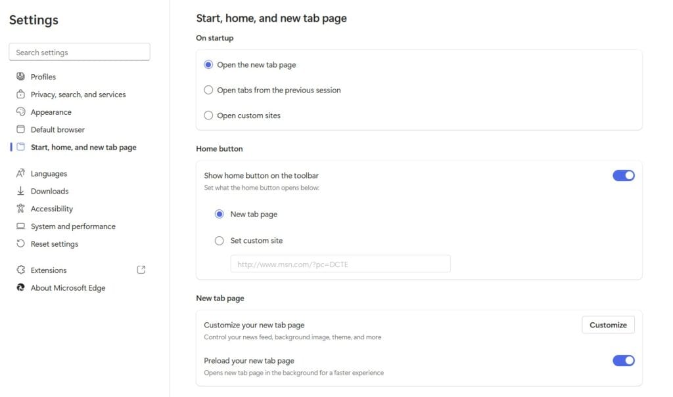Open System and performance settings
Image resolution: width=673 pixels, height=397 pixels.
click(20, 226)
